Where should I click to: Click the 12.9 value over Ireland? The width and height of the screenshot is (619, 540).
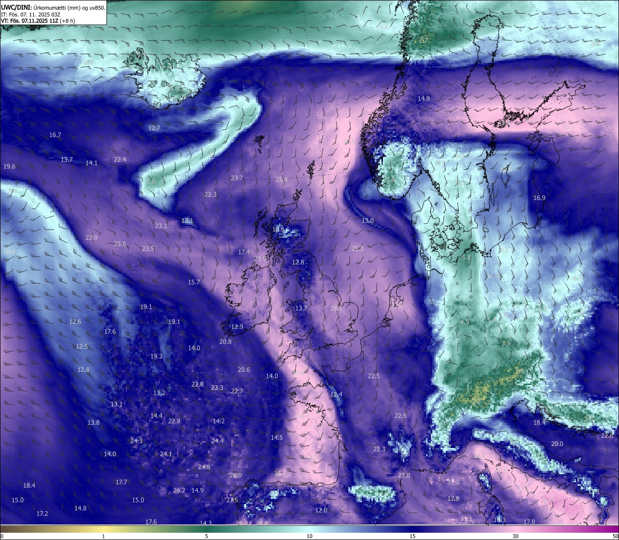(x=237, y=326)
